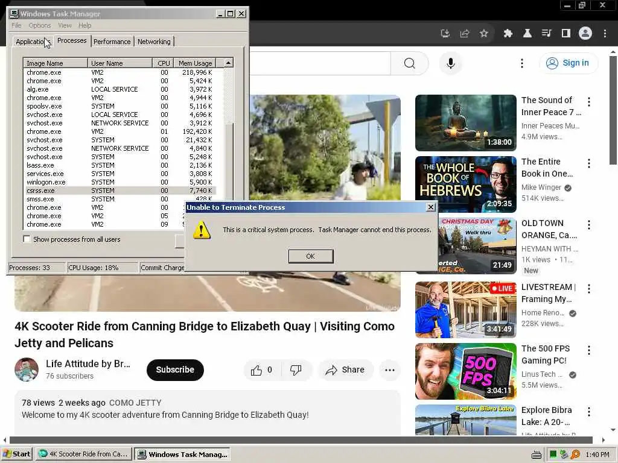Select the spoolsv.exe process row

tap(120, 106)
